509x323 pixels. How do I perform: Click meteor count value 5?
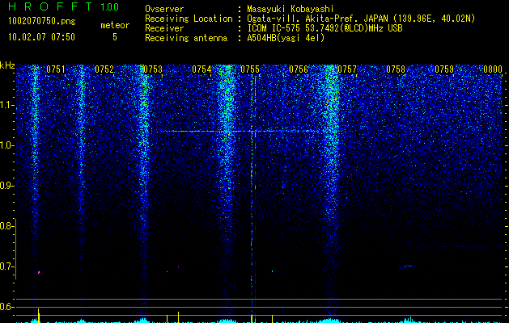click(115, 37)
